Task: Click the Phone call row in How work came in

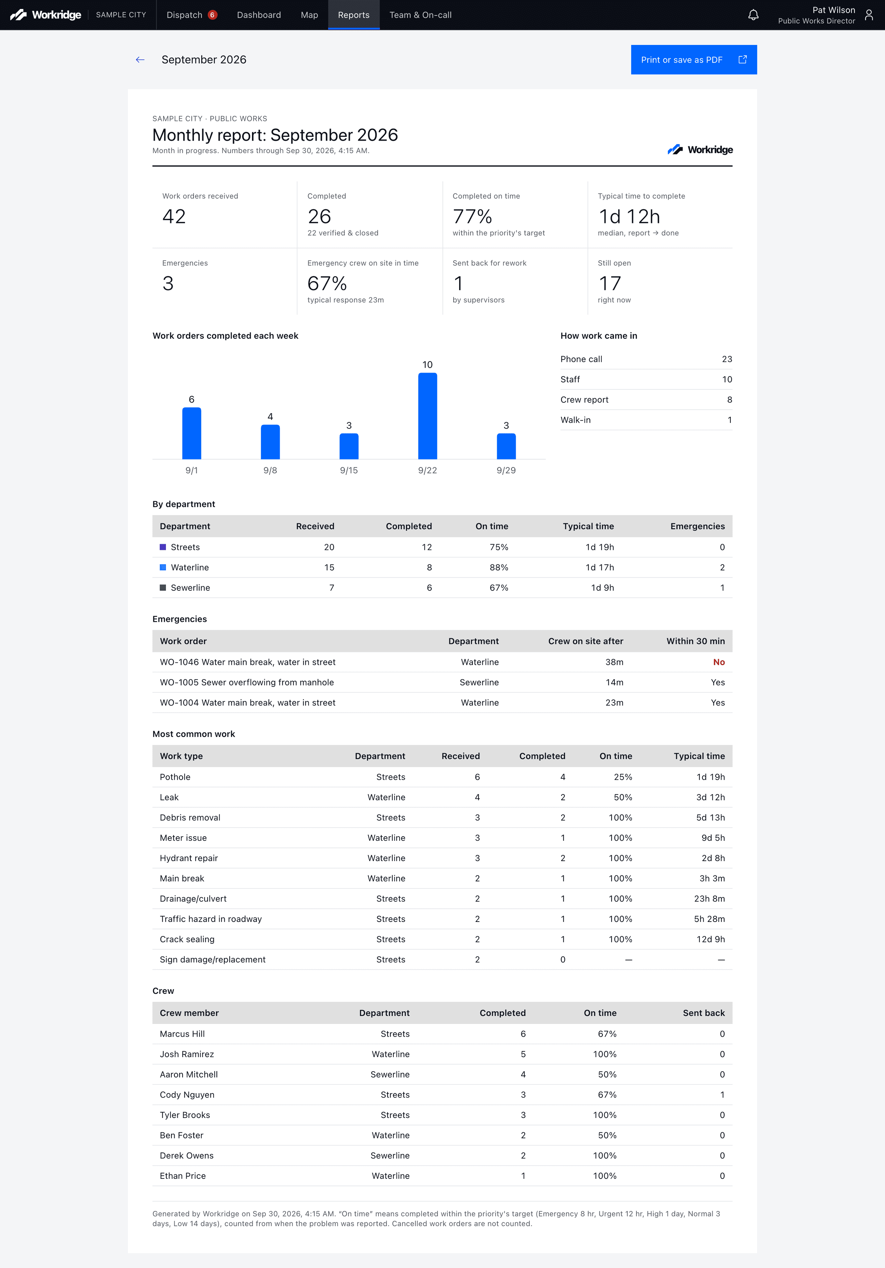Action: click(646, 359)
